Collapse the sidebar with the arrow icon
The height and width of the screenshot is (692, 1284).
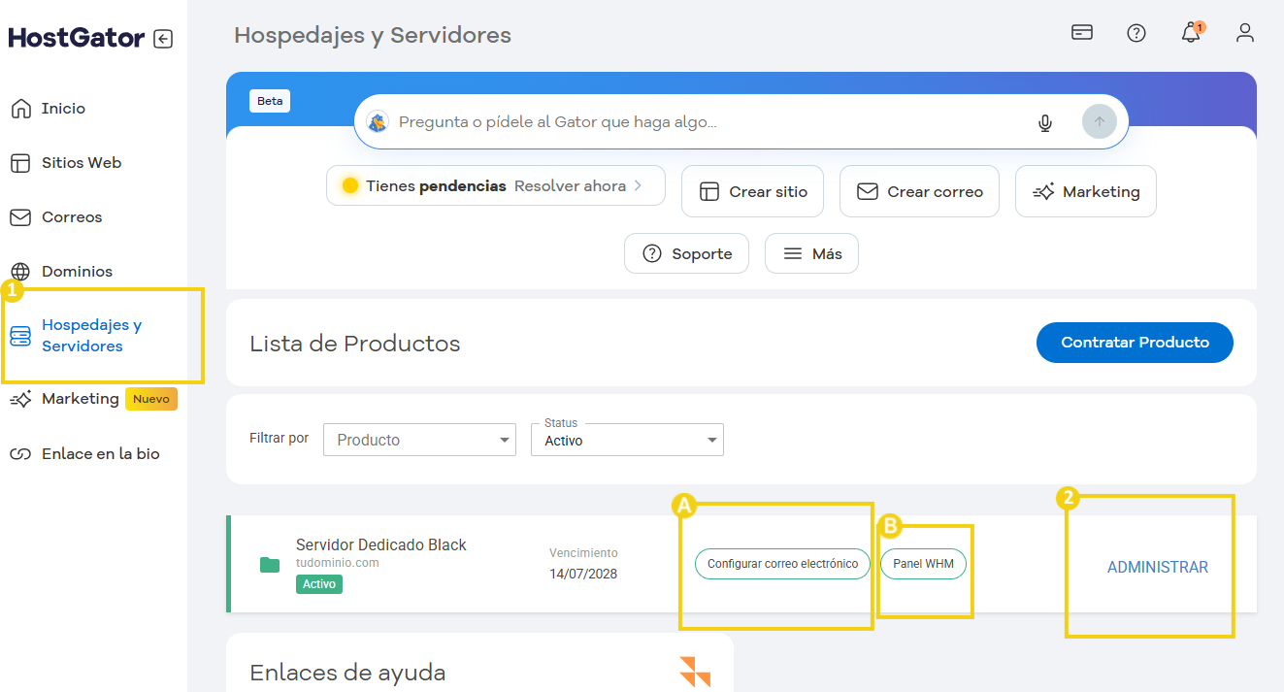coord(165,37)
